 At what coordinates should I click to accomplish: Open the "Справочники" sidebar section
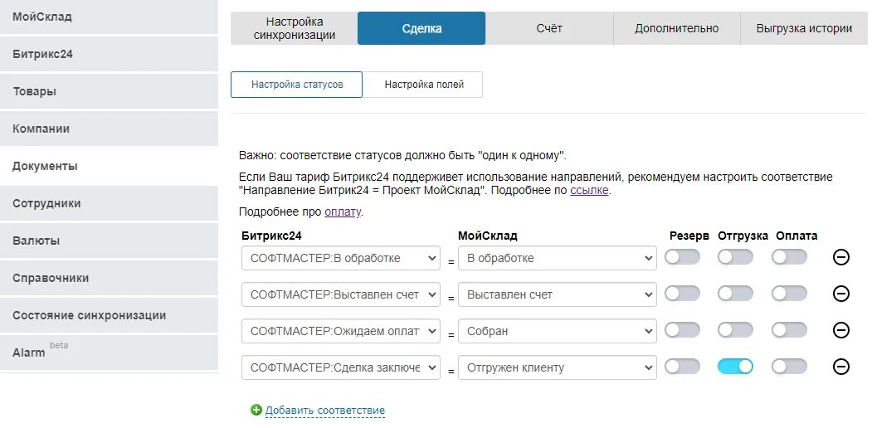point(109,277)
